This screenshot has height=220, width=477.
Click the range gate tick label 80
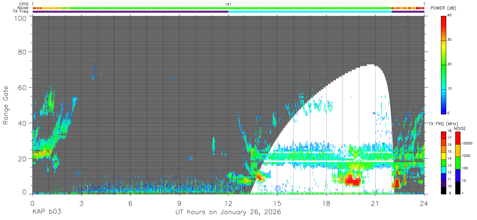23,52
